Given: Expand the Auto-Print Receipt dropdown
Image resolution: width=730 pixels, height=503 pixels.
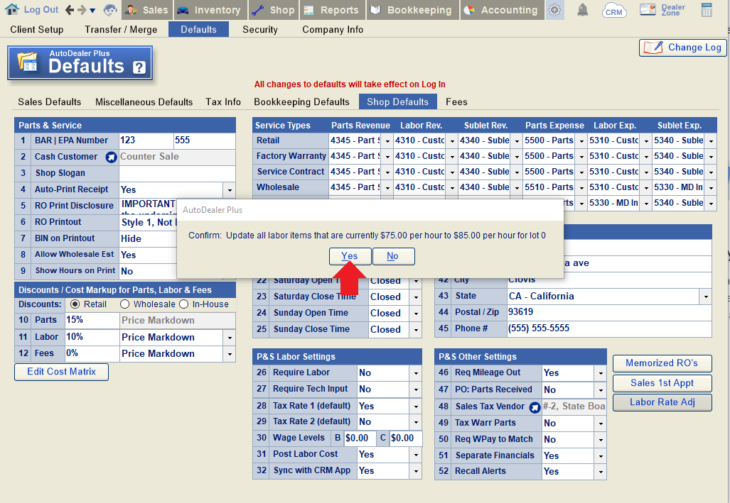Looking at the screenshot, I should point(230,190).
